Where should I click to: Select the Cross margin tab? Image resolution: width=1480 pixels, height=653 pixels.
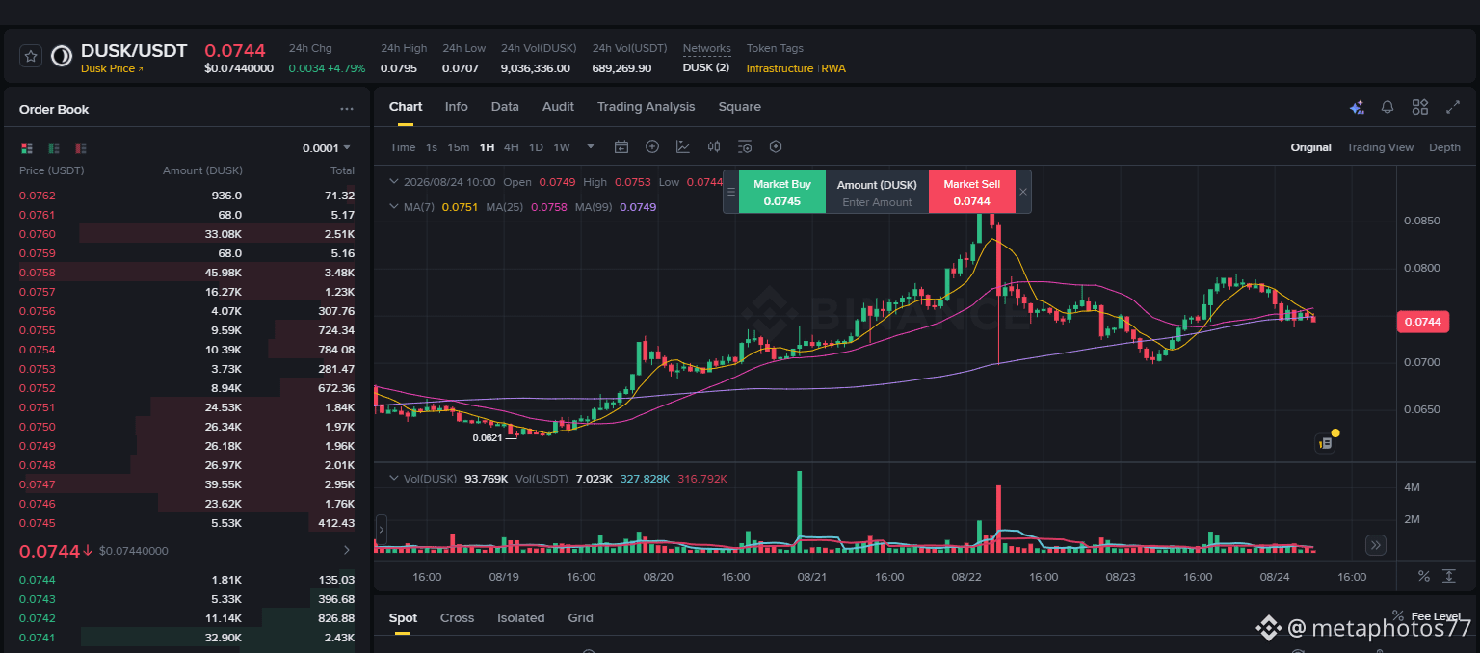[457, 618]
